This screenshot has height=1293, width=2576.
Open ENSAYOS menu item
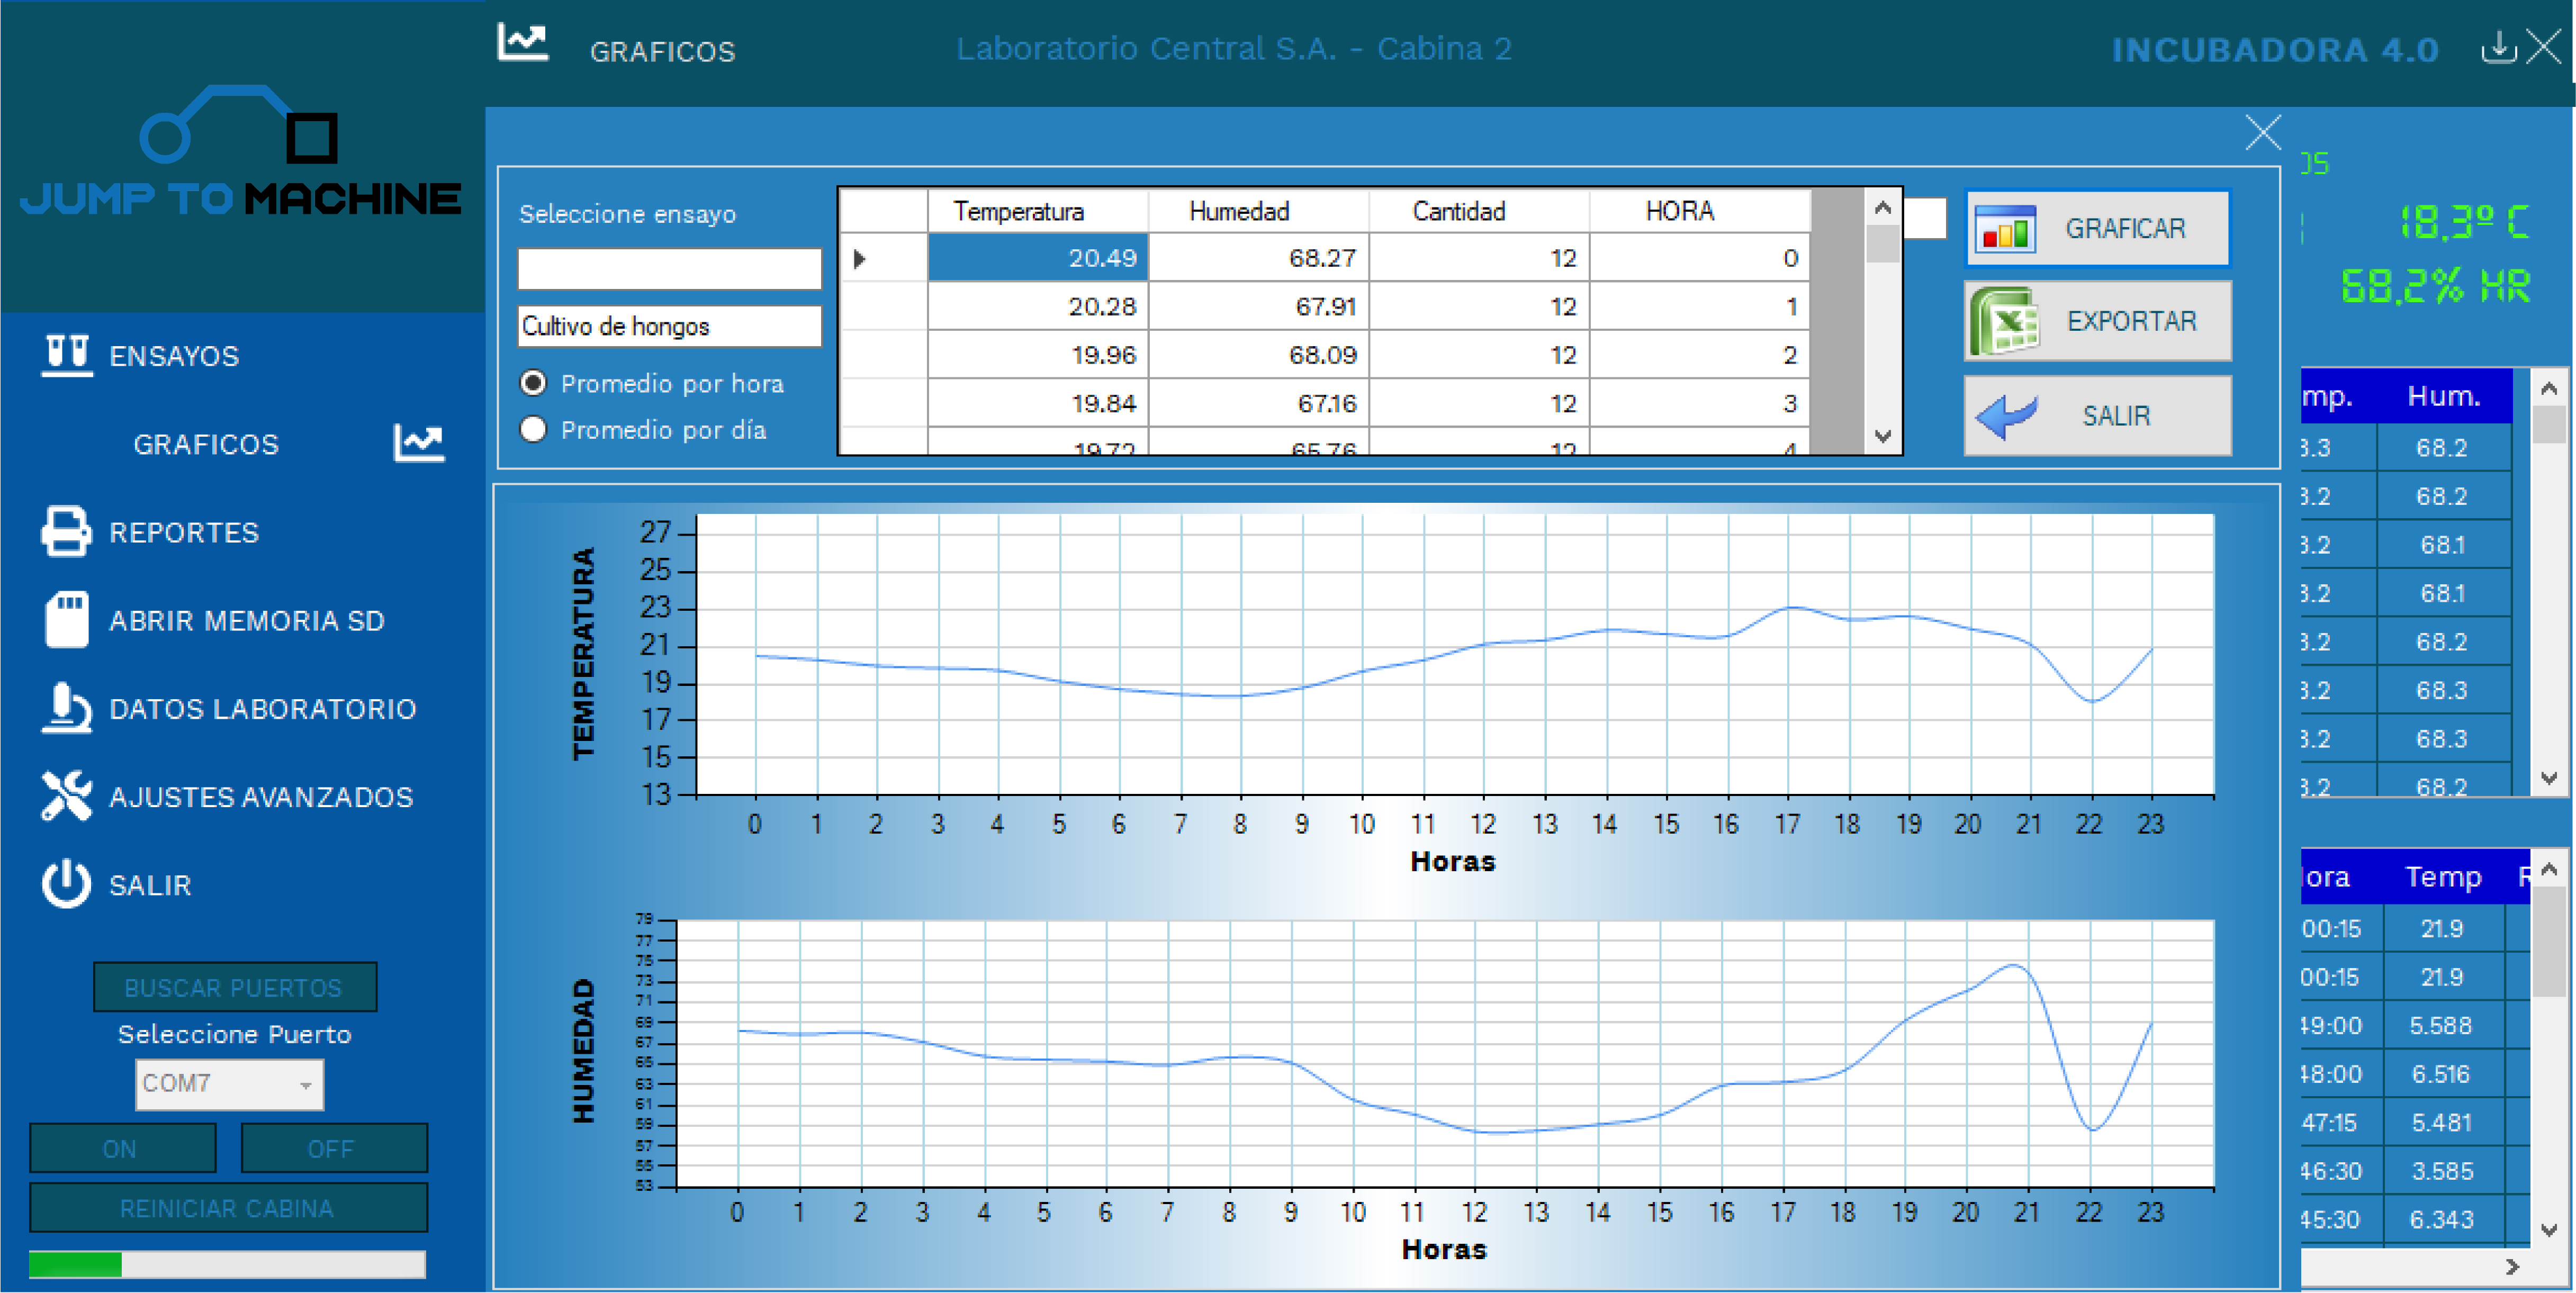pyautogui.click(x=174, y=356)
